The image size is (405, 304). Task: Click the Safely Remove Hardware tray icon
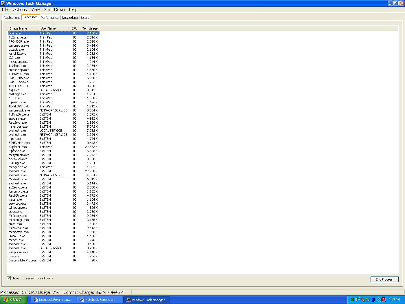point(368,299)
